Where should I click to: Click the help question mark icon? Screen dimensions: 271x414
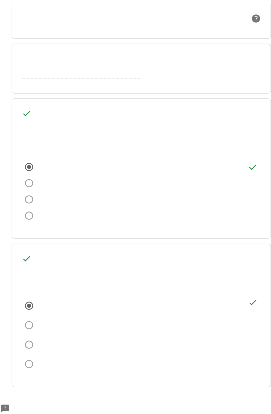(x=256, y=19)
